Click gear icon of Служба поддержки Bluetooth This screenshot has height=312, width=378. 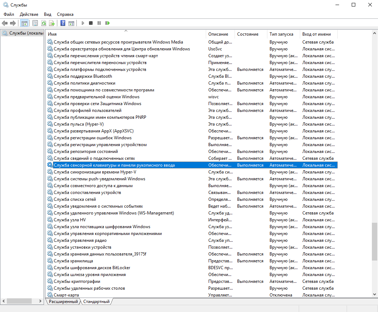50,76
